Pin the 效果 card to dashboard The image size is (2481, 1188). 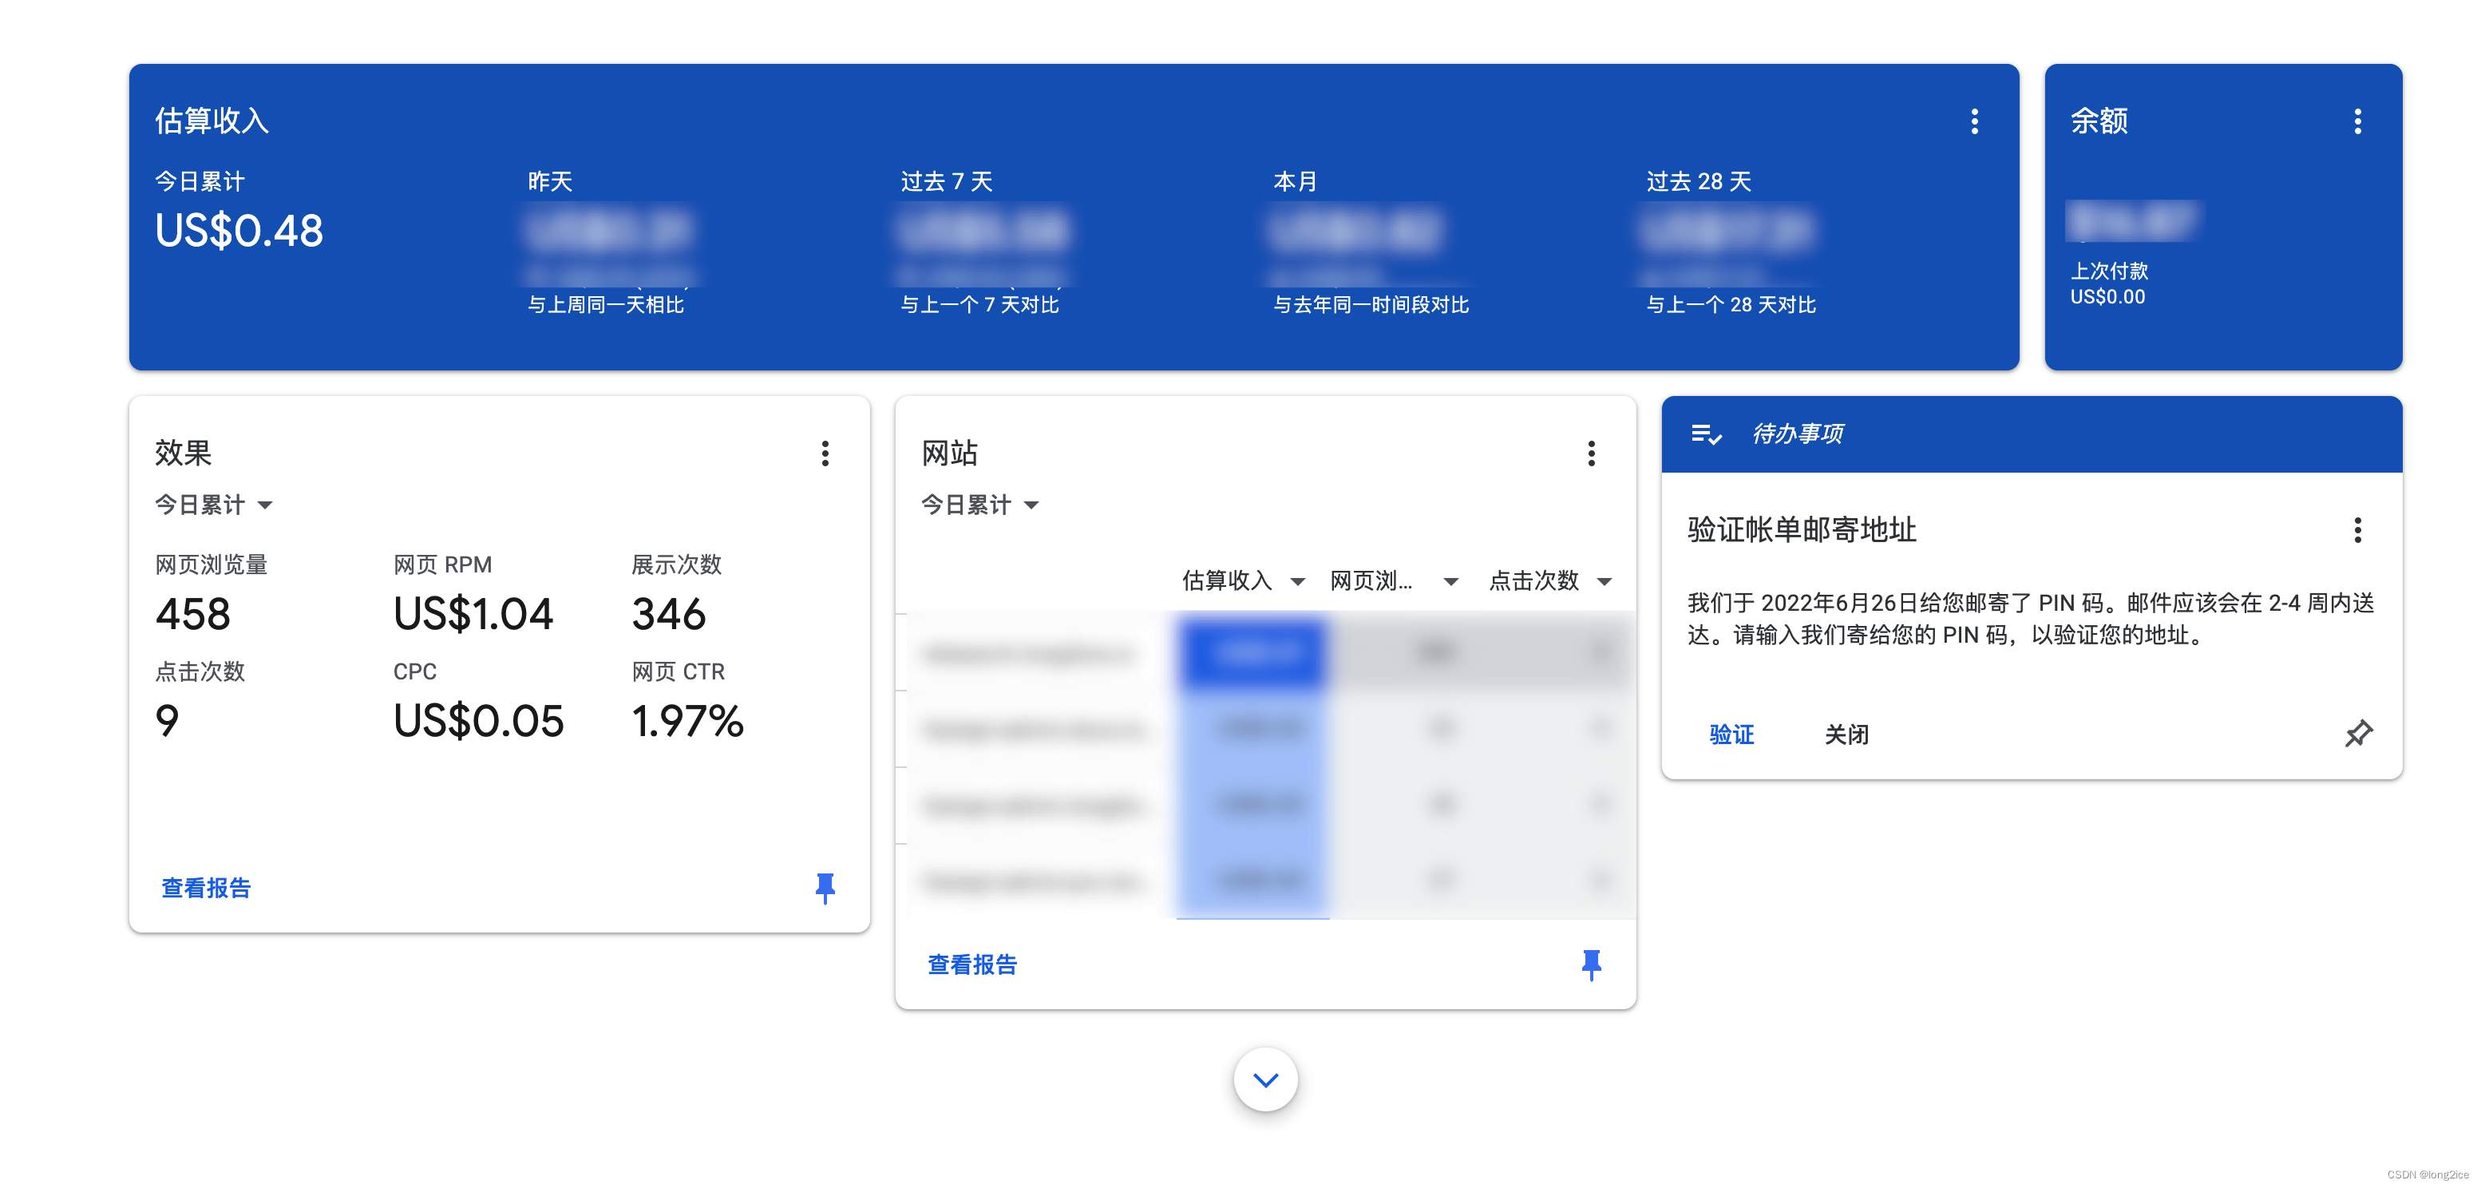(825, 889)
